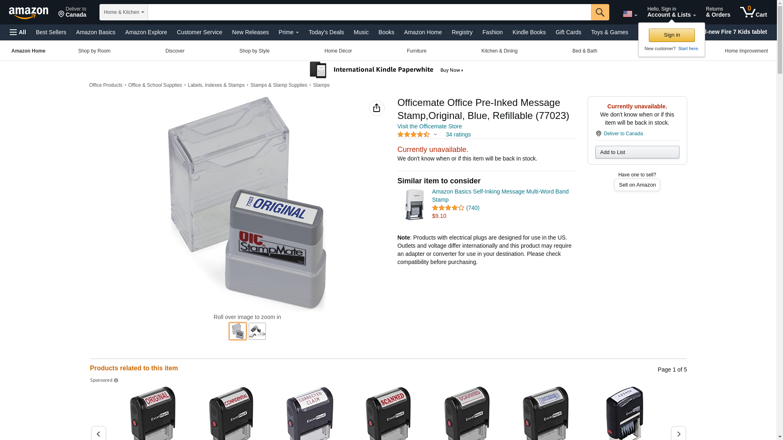Open the All hamburger menu
Screen dimensions: 783x440
coord(18,32)
